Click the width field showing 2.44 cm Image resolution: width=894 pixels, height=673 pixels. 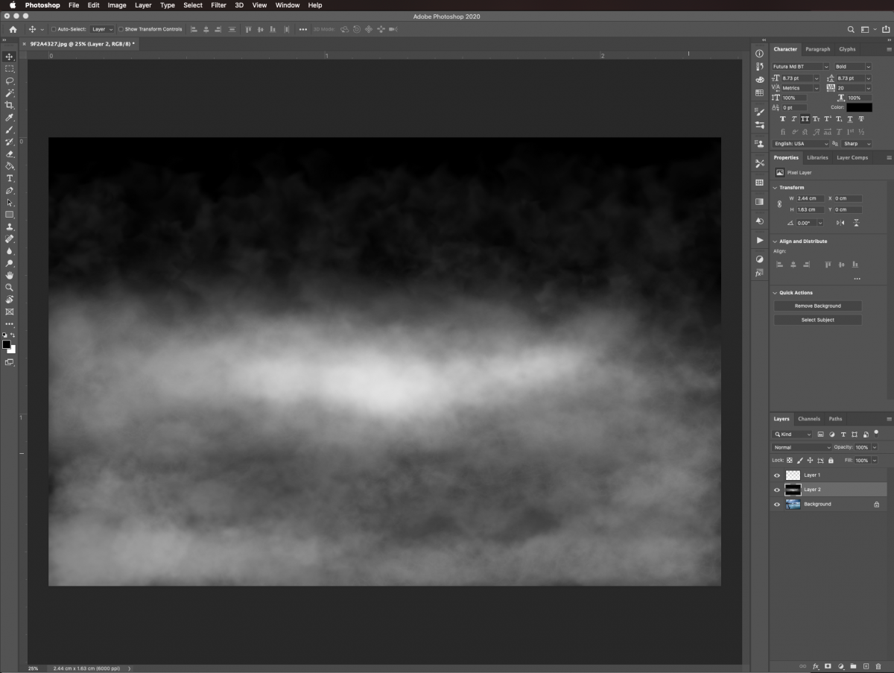(809, 199)
